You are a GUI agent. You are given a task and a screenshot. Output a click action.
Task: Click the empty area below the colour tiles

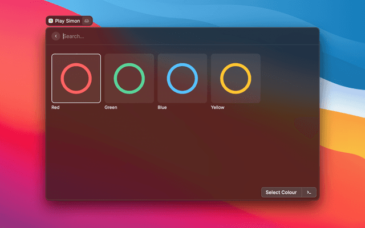pos(182,148)
